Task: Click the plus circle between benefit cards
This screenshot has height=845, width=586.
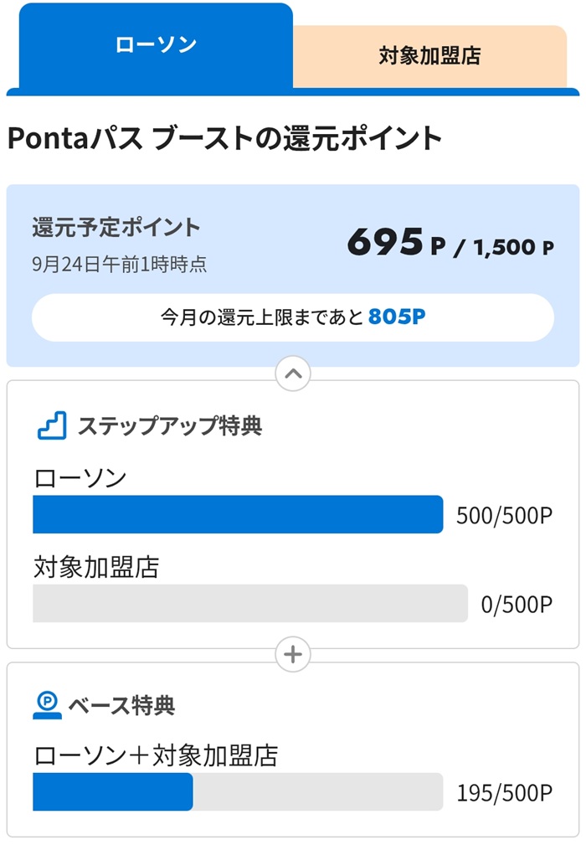Action: pyautogui.click(x=293, y=654)
